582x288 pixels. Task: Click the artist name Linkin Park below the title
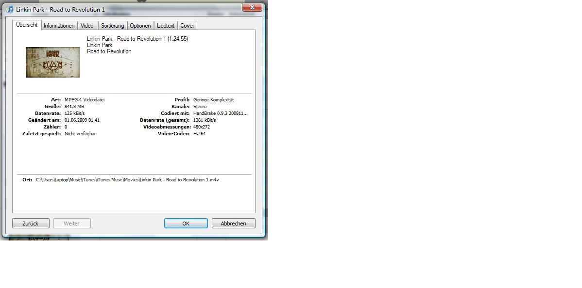[100, 45]
